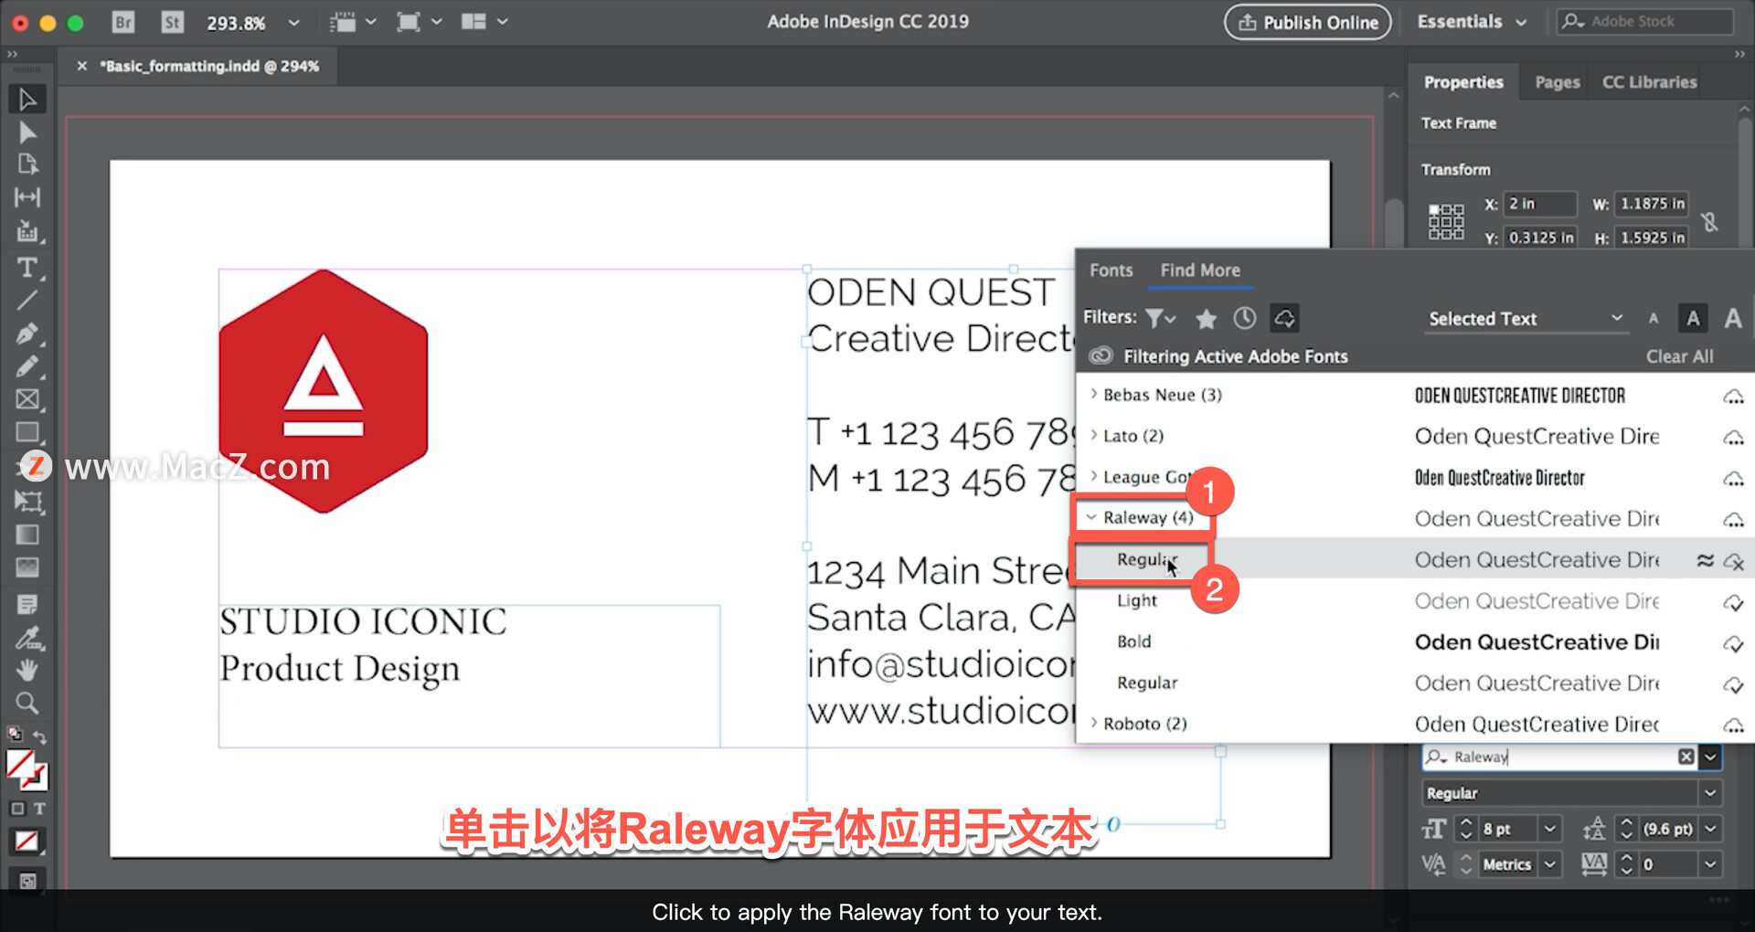
Task: Switch to the Find More tab
Action: coord(1200,270)
